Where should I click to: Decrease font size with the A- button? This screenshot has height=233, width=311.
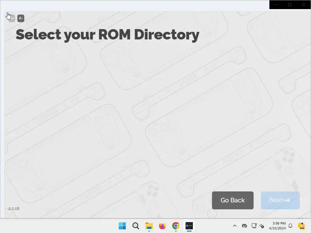coord(21,18)
